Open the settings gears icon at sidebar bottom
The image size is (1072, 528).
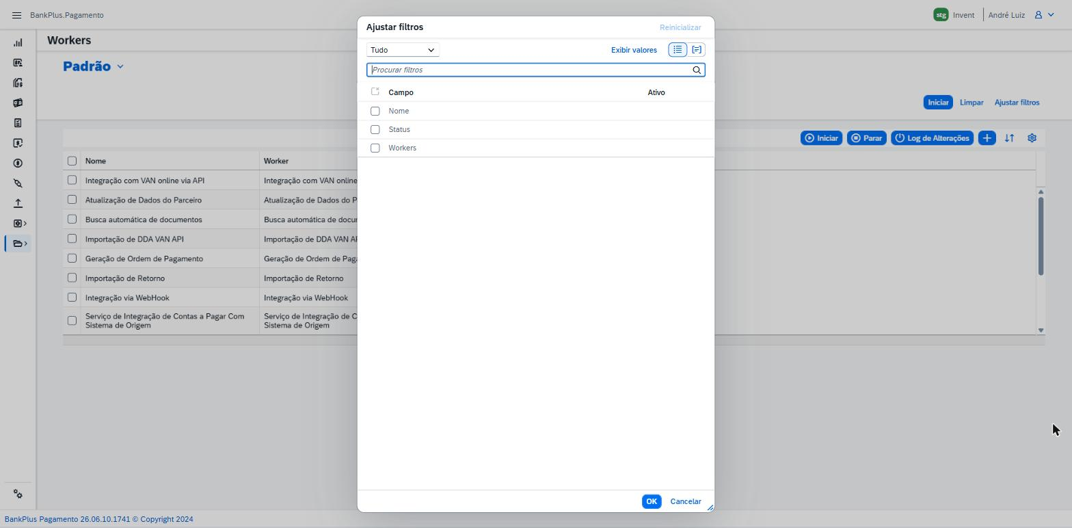(18, 494)
